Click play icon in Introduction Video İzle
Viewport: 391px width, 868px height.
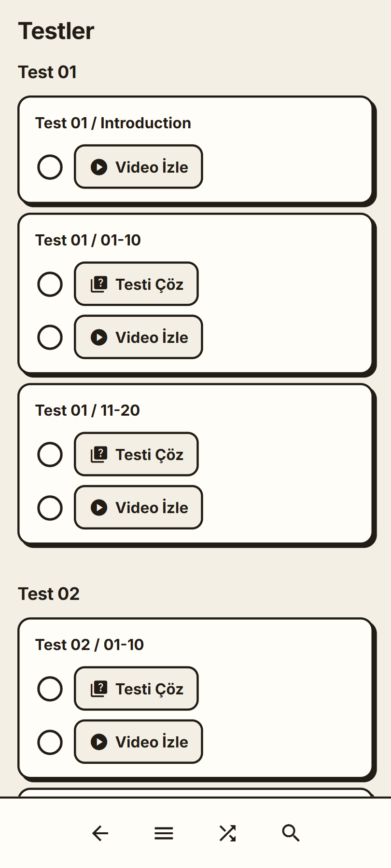pos(99,167)
